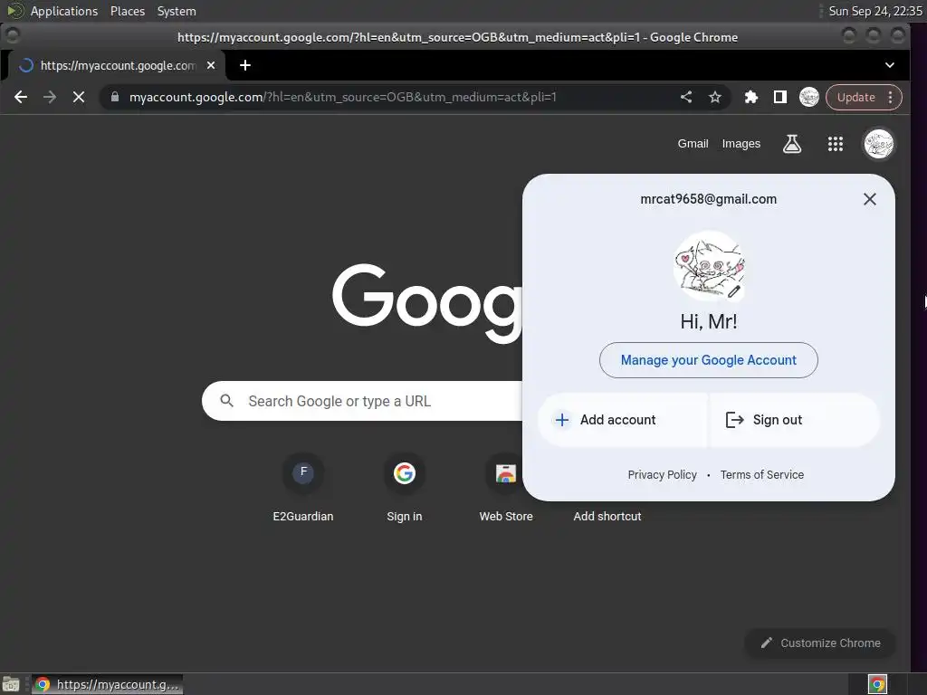Click the Search Google or type a URL box
927x695 pixels.
click(362, 401)
